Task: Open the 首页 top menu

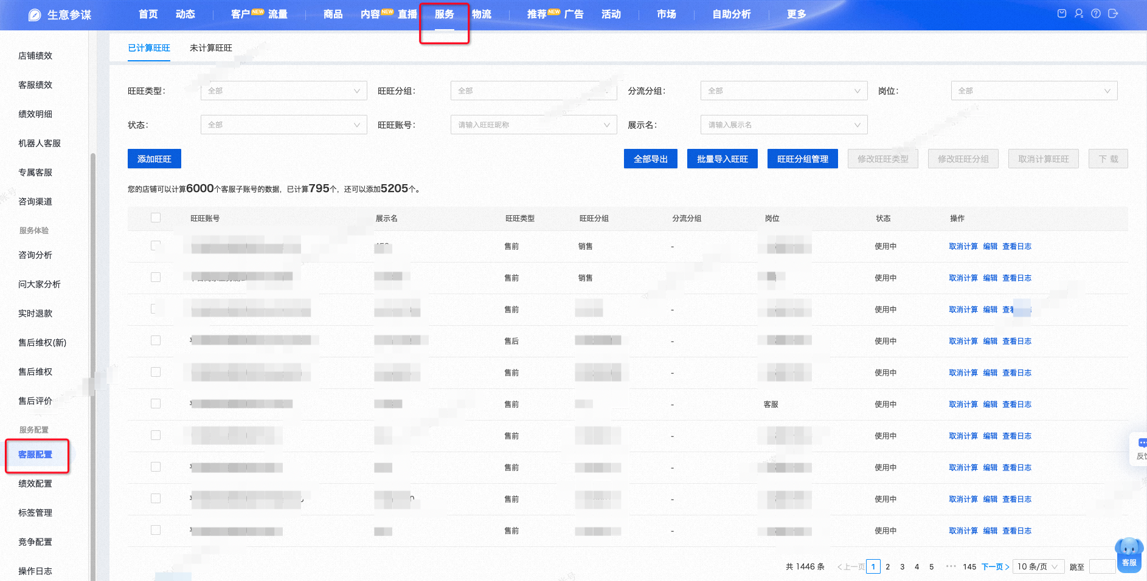Action: 148,14
